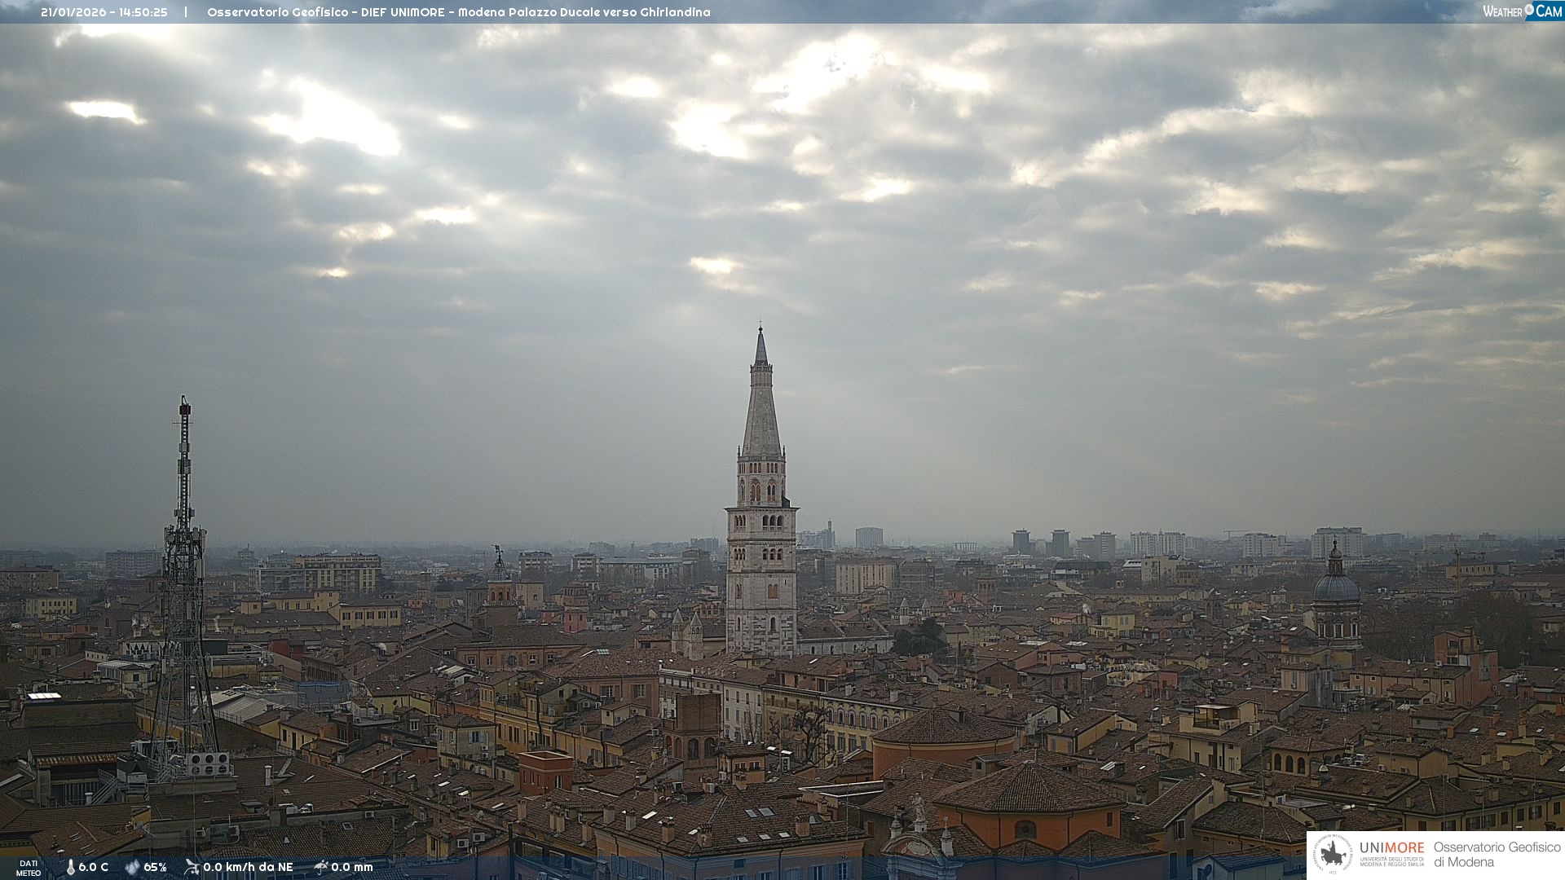Click the UNIMORE text logo
The width and height of the screenshot is (1565, 880).
1391,848
